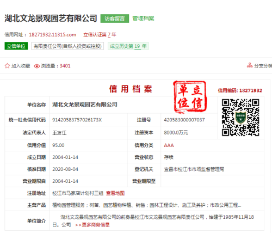Click approval date 2020-08-04

pos(65,169)
